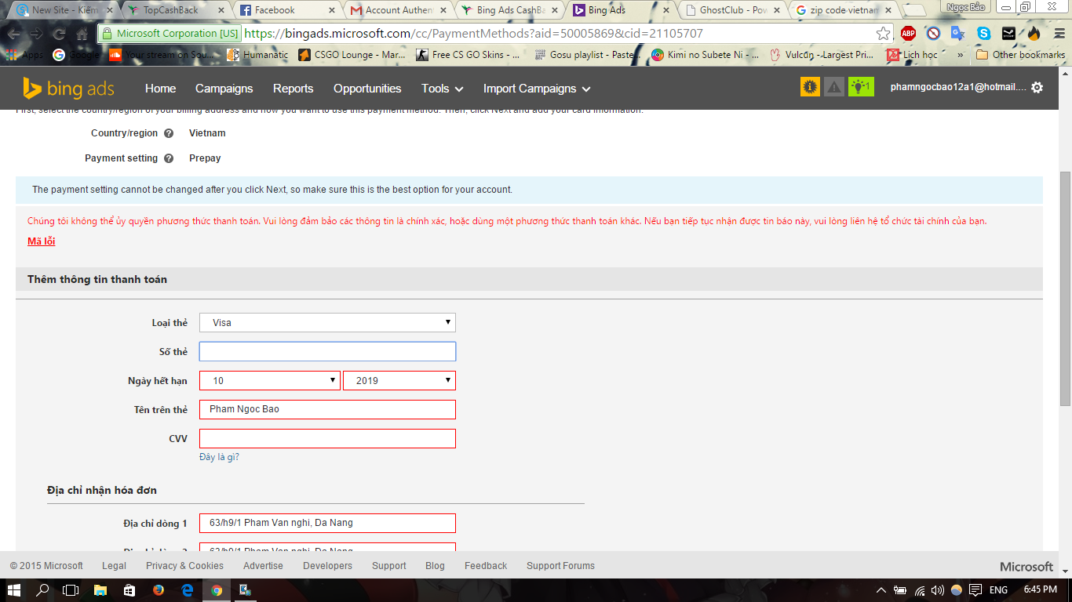Open the flame extension icon
The image size is (1072, 602).
[x=1034, y=34]
